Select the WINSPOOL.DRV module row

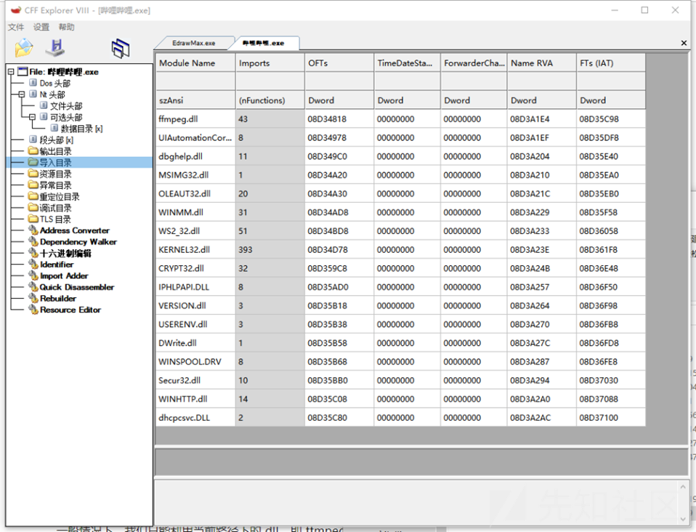pos(400,361)
